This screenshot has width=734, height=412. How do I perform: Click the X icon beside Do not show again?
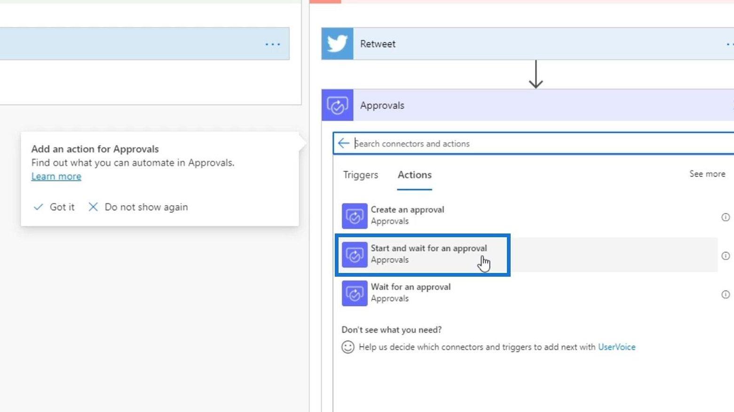pos(93,207)
